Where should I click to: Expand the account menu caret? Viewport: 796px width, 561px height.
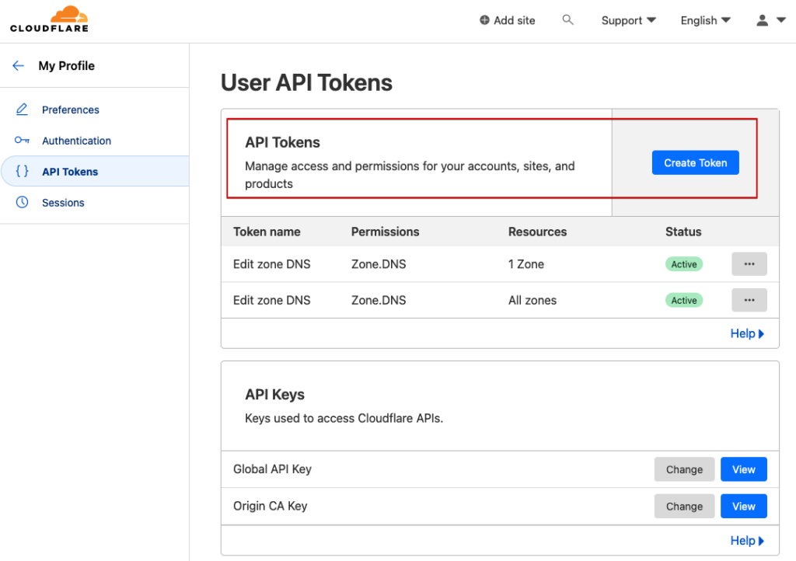[781, 20]
